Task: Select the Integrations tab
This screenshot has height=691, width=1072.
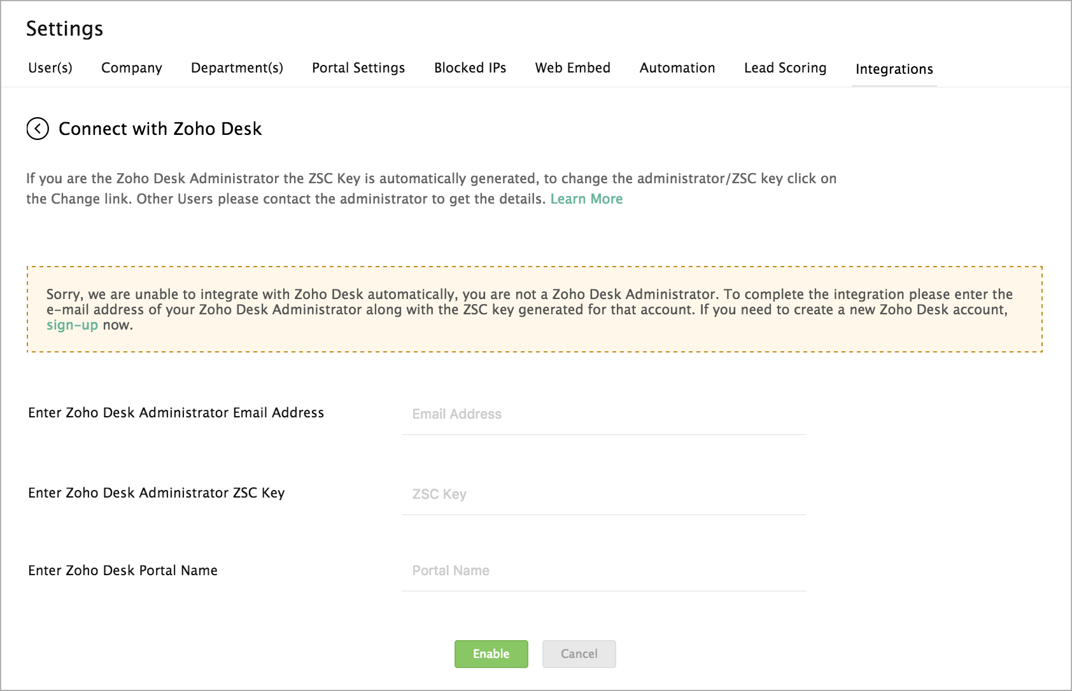Action: click(894, 69)
